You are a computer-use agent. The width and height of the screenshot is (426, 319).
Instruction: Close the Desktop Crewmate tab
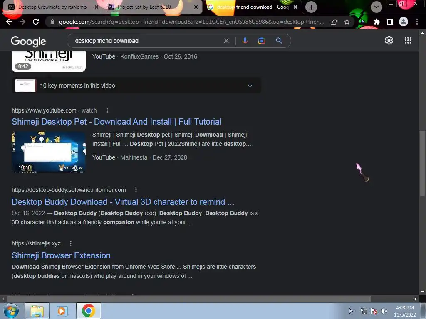(96, 7)
